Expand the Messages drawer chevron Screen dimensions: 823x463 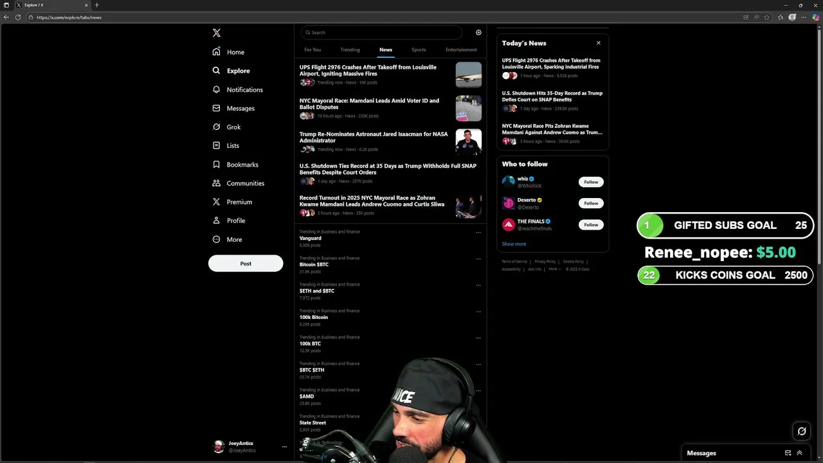(800, 453)
